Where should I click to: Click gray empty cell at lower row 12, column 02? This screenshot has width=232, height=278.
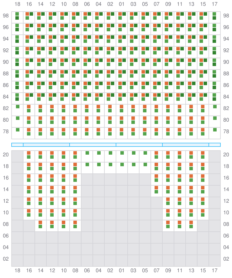click(x=110, y=203)
